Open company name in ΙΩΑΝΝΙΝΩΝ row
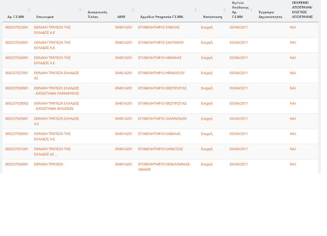Screen dimensions: 327x236 [57, 121]
